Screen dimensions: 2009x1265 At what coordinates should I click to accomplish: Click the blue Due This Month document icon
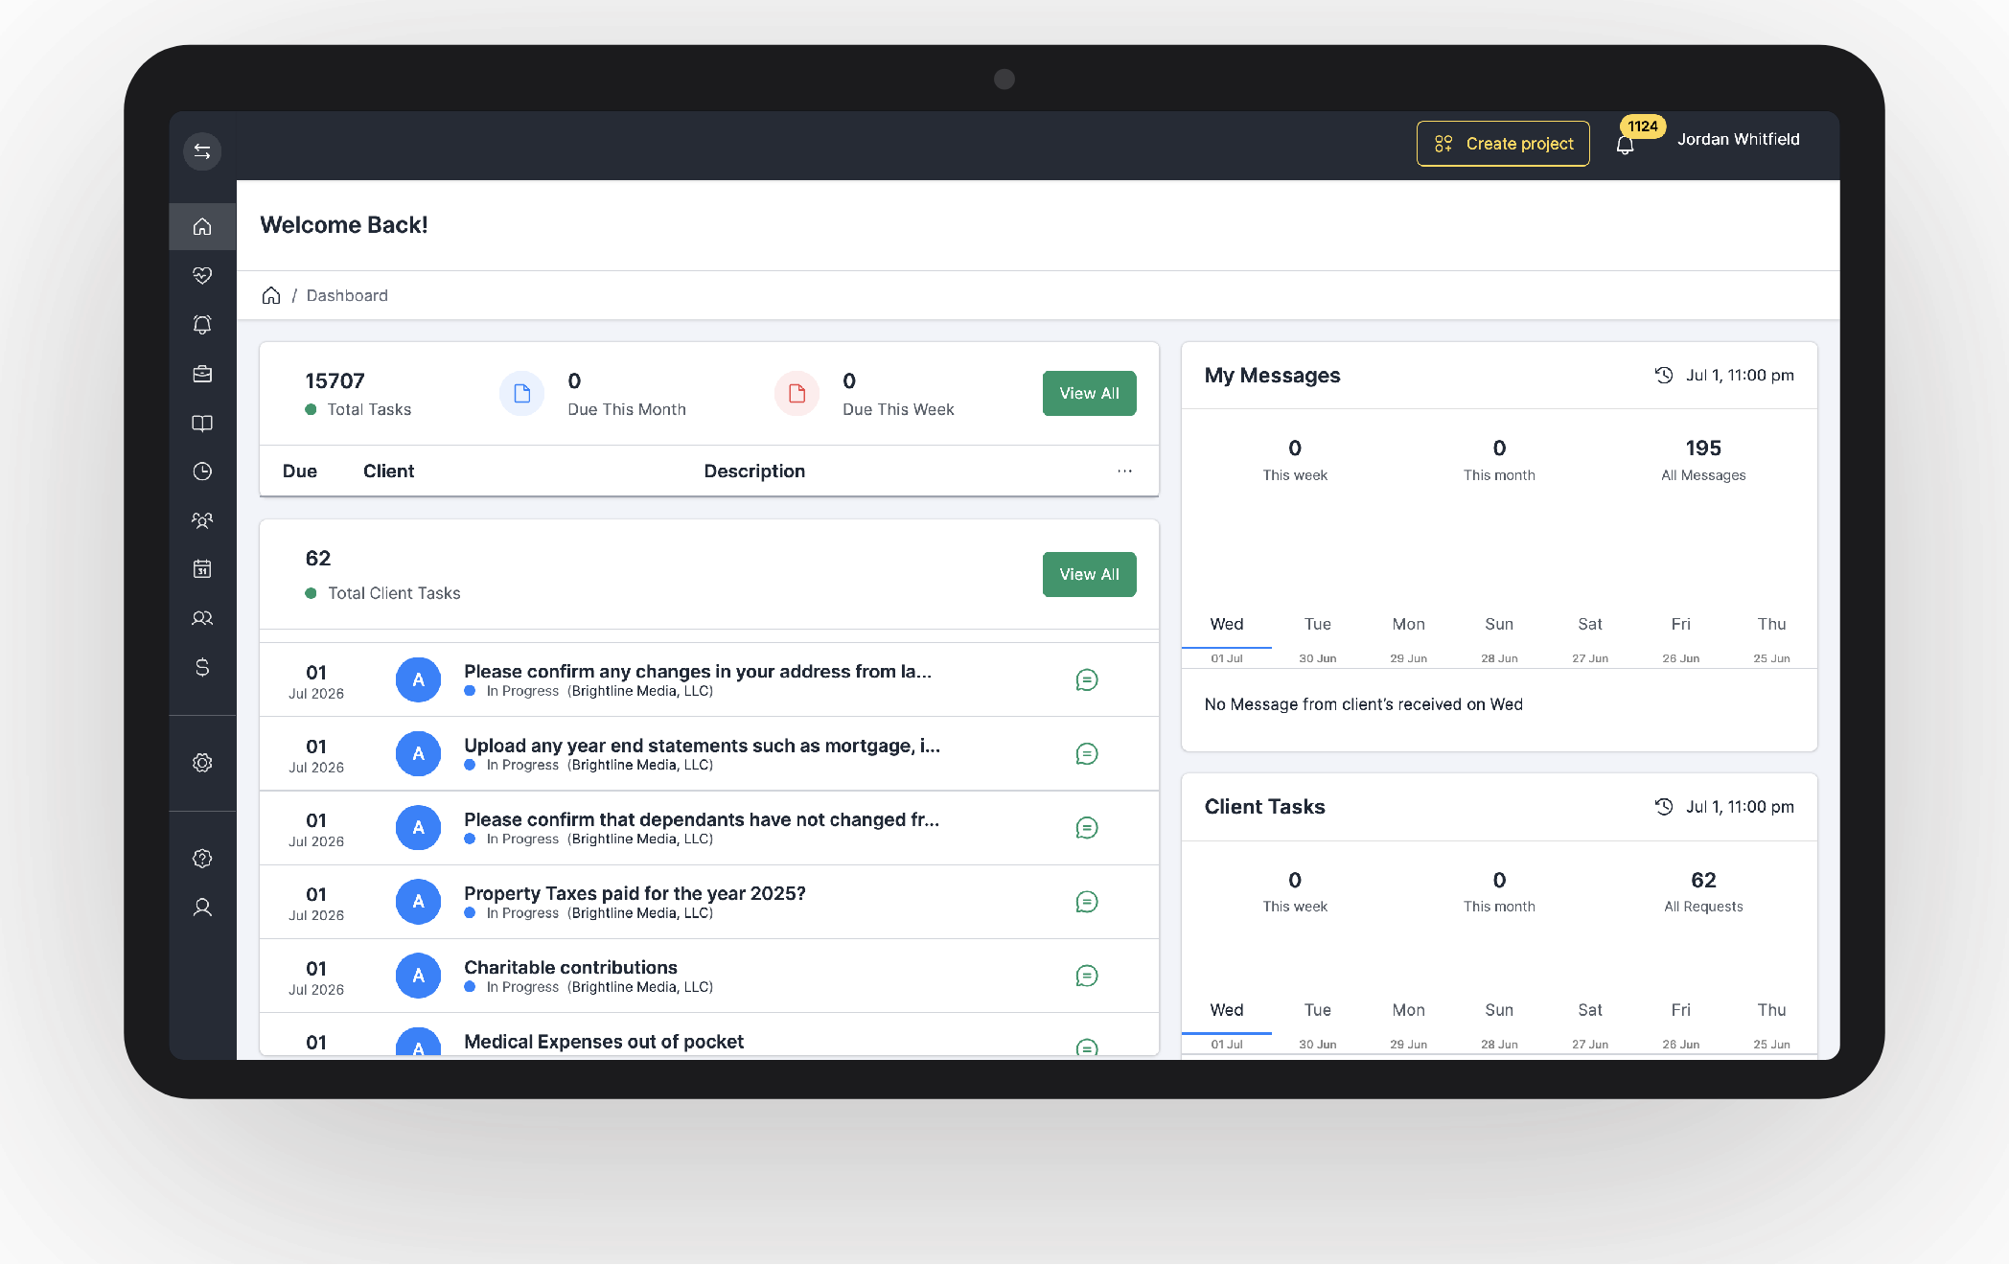tap(522, 394)
